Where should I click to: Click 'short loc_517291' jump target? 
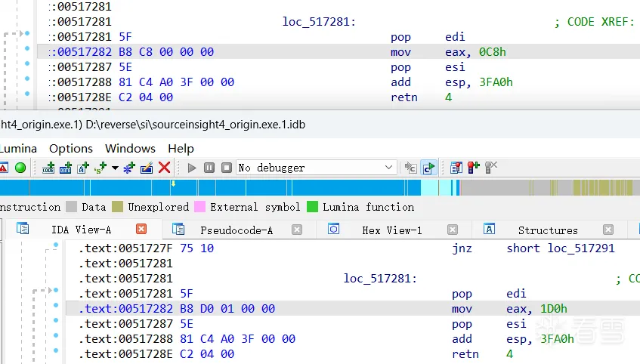561,248
